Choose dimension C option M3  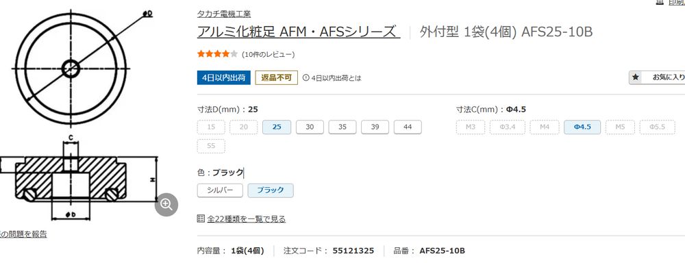pyautogui.click(x=471, y=127)
